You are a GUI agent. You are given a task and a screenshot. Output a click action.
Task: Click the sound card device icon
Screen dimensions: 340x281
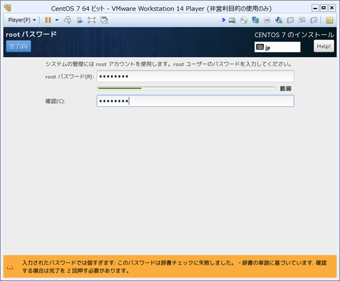(x=279, y=20)
